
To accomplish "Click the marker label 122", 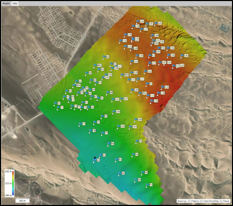I will pos(136,62).
